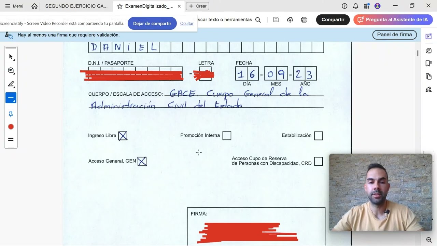This screenshot has width=437, height=246.
Task: Open the Panel de firma
Action: pyautogui.click(x=394, y=35)
